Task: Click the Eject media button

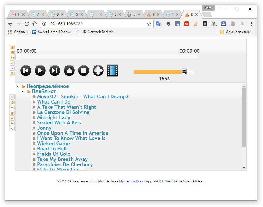Action: click(x=69, y=70)
